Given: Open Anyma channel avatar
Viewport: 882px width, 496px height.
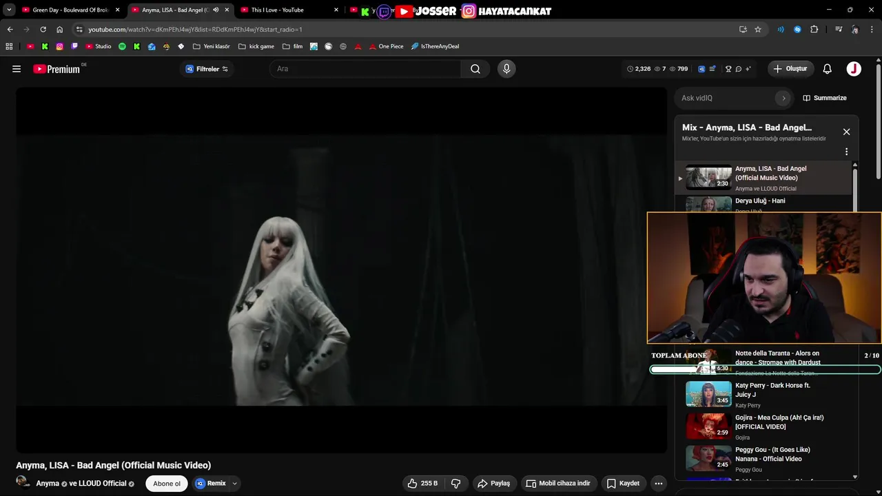Looking at the screenshot, I should point(23,482).
